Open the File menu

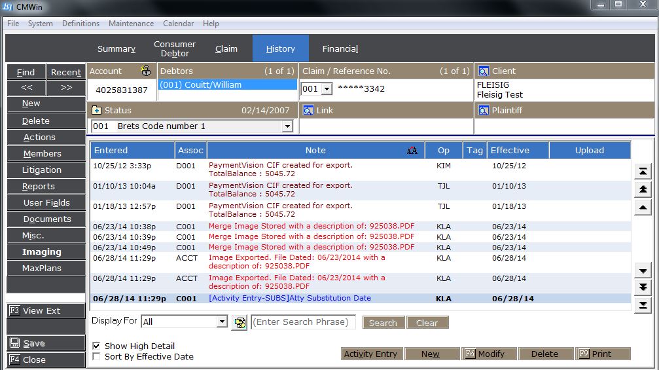tap(13, 24)
